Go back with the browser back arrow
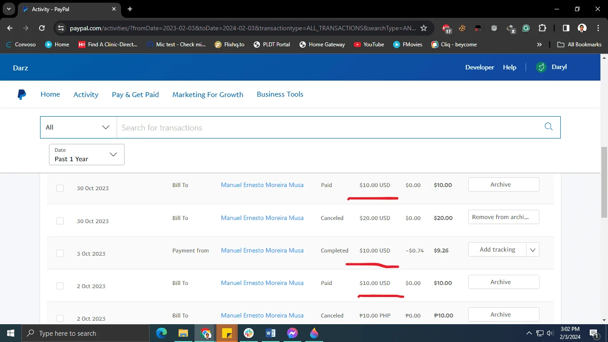This screenshot has height=342, width=608. (10, 28)
